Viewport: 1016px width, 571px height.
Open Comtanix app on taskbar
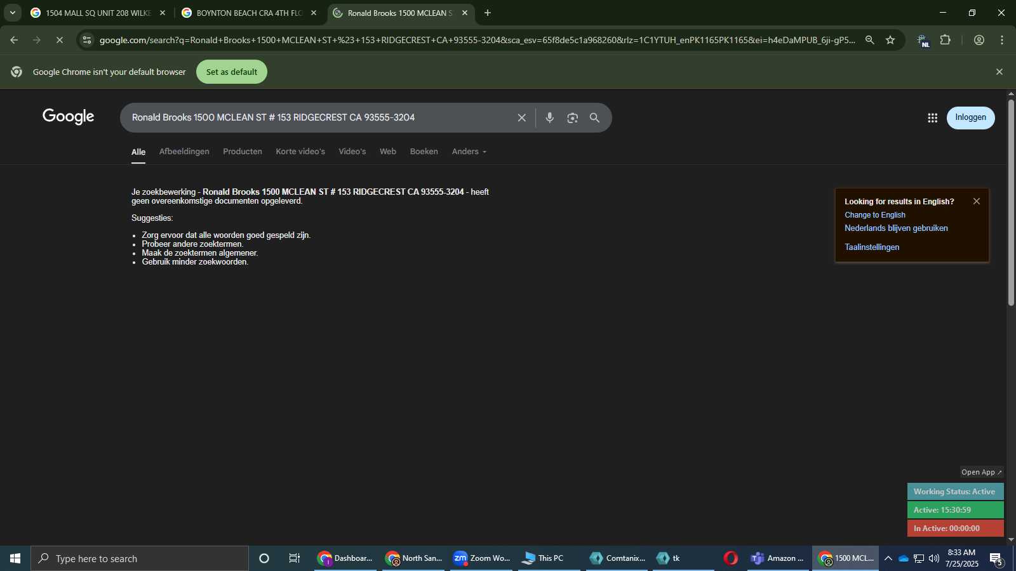coord(617,558)
